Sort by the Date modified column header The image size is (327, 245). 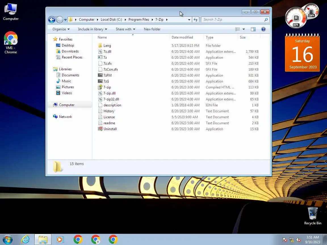[182, 37]
